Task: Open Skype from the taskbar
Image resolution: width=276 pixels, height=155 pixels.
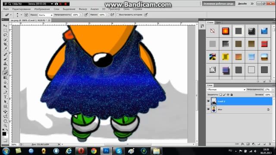Action: pyautogui.click(x=119, y=151)
